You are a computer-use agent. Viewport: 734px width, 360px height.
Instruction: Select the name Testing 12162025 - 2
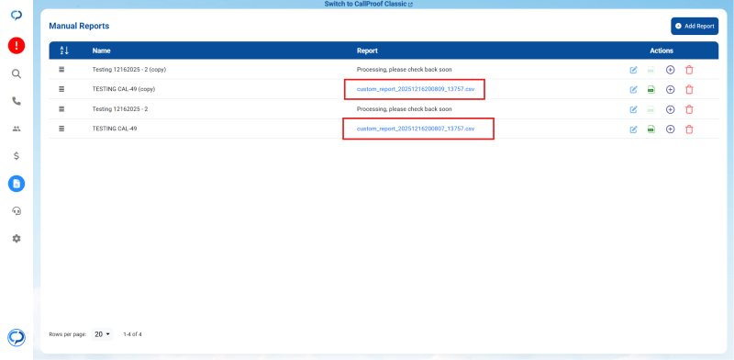tap(120, 108)
